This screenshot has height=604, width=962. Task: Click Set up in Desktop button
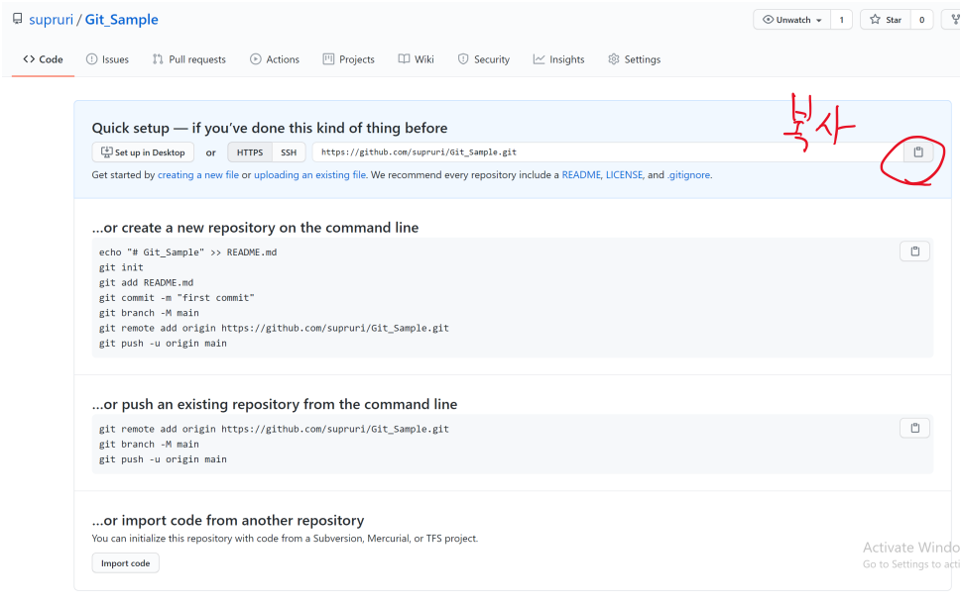pos(143,151)
